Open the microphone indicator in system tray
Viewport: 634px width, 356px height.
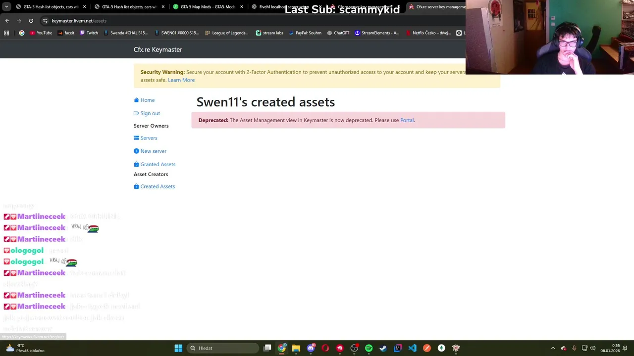click(574, 348)
